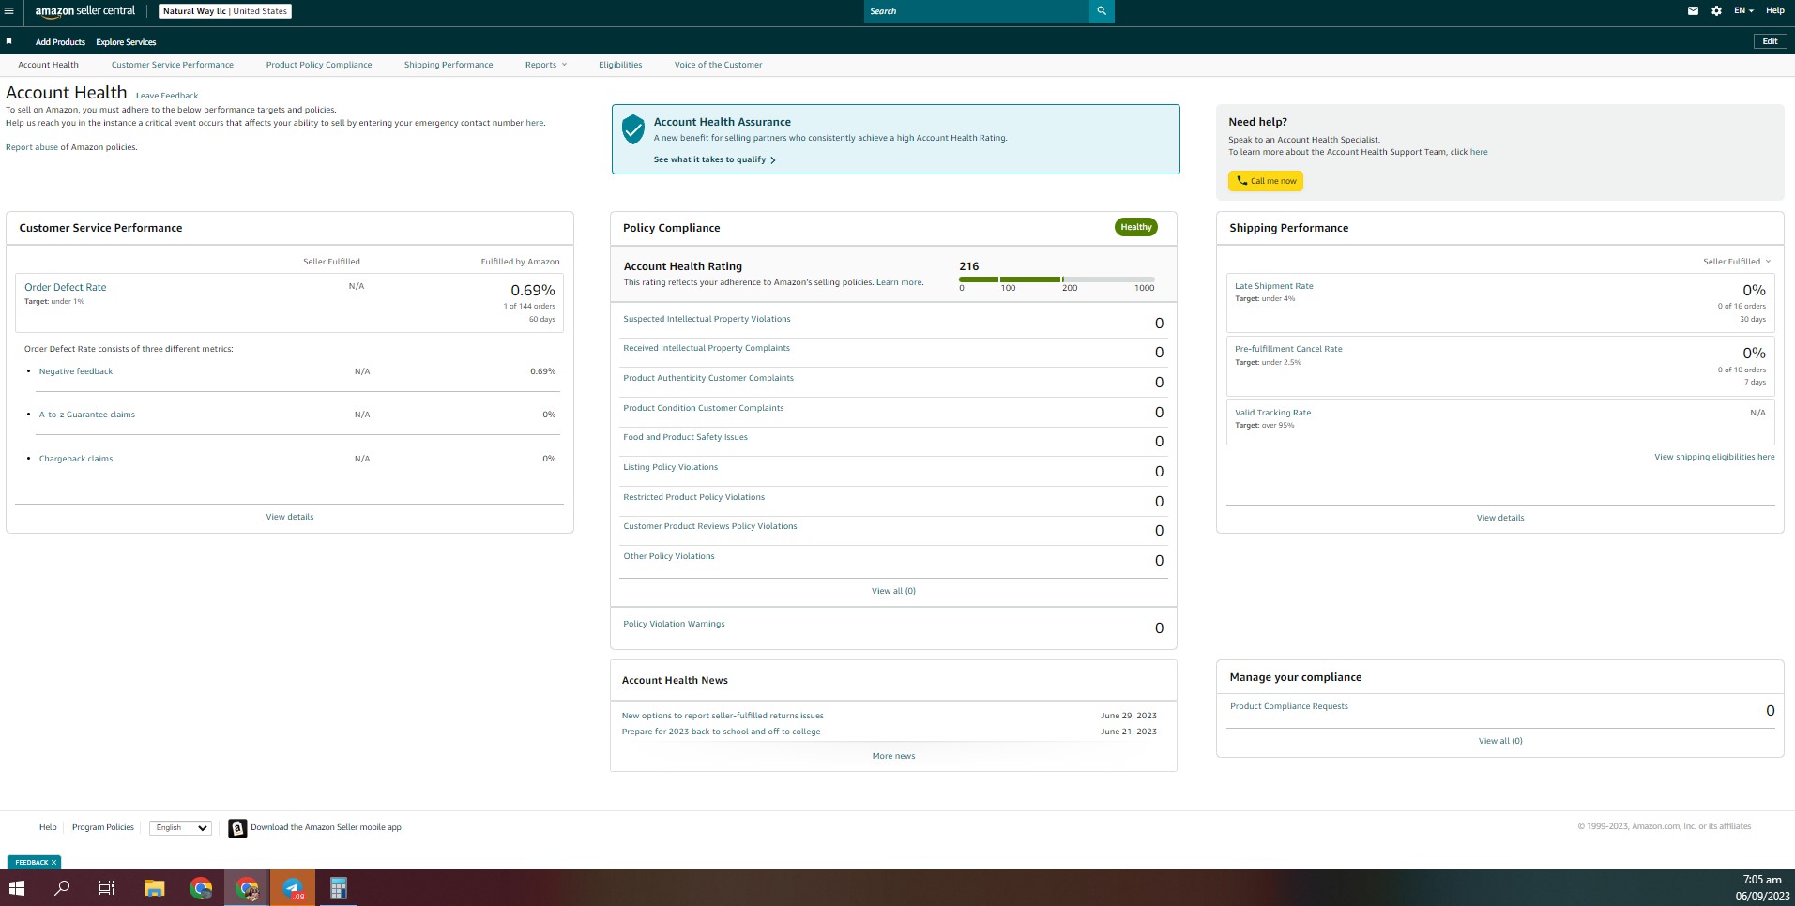1795x906 pixels.
Task: Open the EN language dropdown
Action: coord(1743,11)
